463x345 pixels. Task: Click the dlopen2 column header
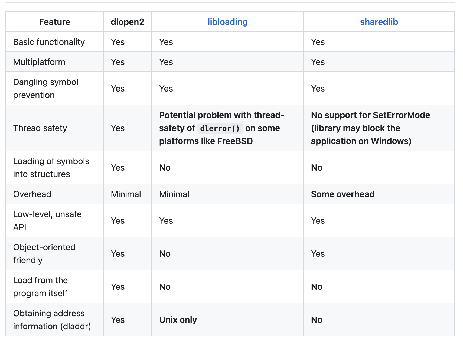[127, 22]
